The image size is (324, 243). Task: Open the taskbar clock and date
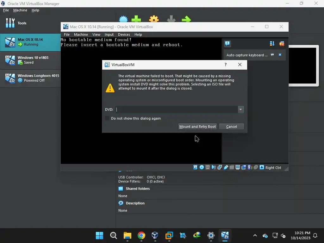click(x=301, y=235)
